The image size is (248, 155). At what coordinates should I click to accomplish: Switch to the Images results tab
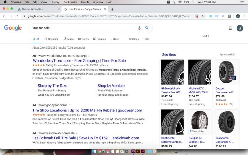100,39
